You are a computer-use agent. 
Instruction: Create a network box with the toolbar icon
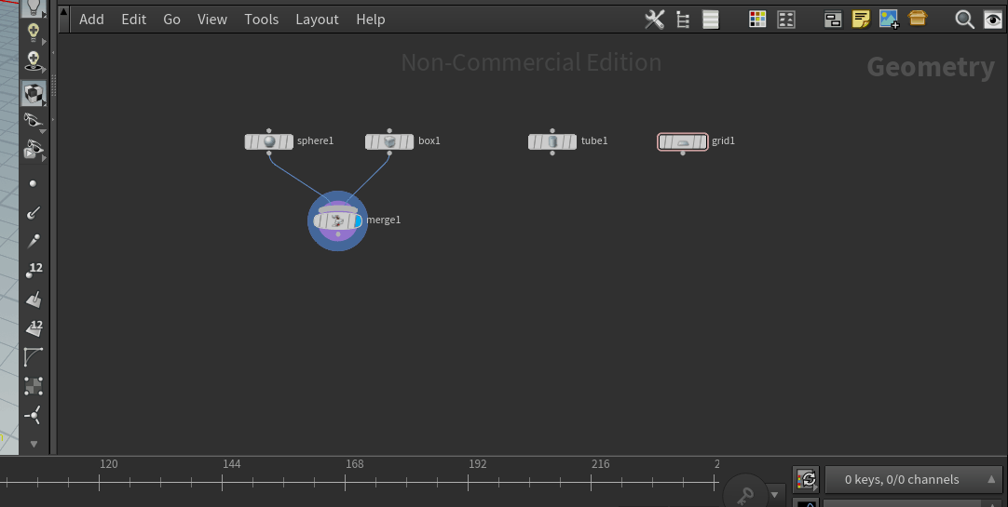(918, 20)
